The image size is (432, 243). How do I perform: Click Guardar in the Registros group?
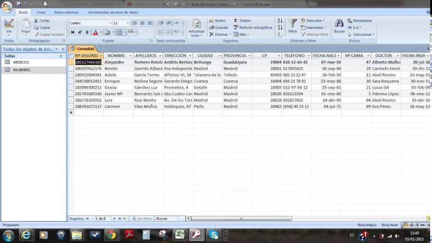[219, 27]
